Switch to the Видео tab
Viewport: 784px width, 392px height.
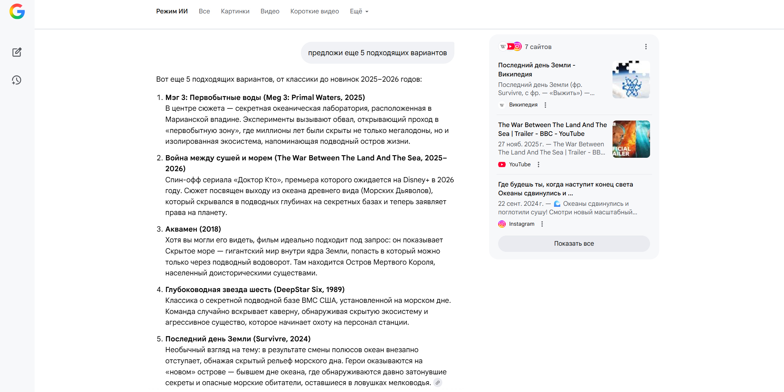click(x=270, y=11)
